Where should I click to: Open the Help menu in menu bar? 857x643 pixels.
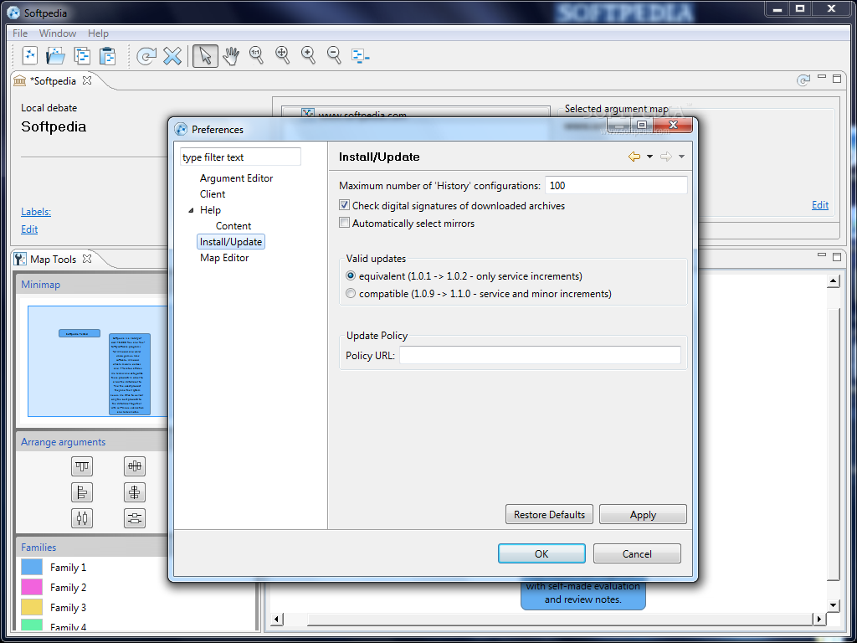[x=99, y=33]
